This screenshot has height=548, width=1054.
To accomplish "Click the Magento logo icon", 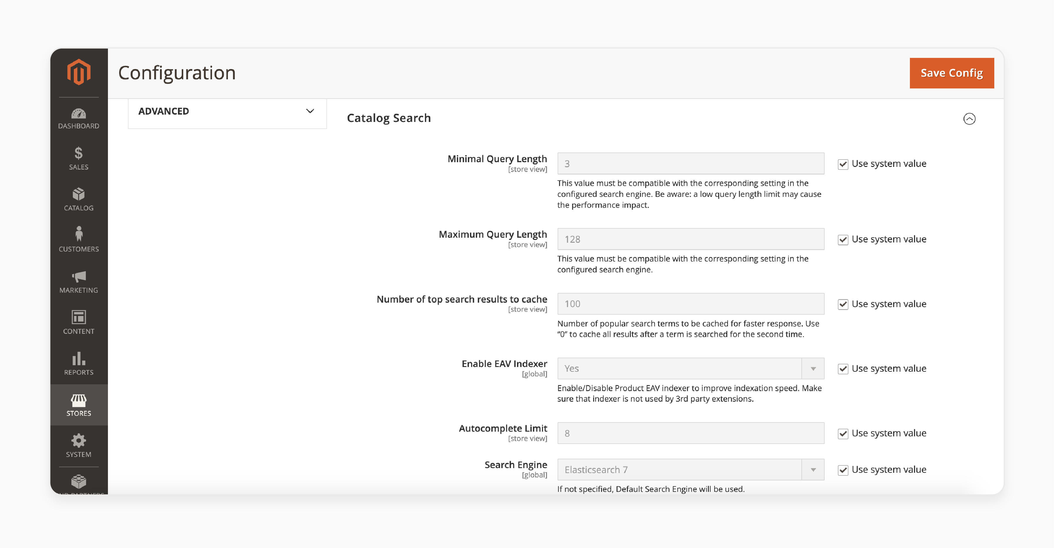I will (79, 72).
